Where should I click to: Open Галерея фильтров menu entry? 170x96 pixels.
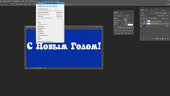50,9
